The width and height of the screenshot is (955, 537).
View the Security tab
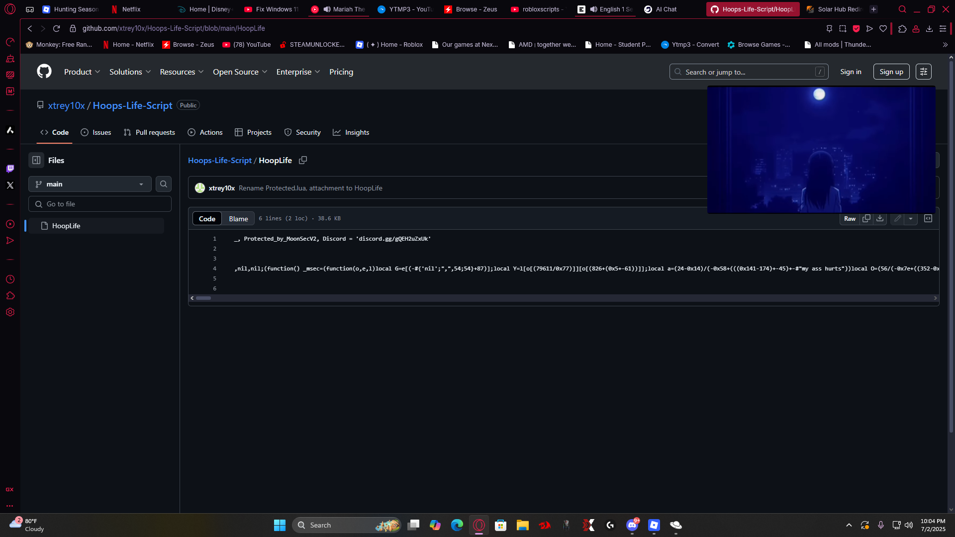click(302, 132)
